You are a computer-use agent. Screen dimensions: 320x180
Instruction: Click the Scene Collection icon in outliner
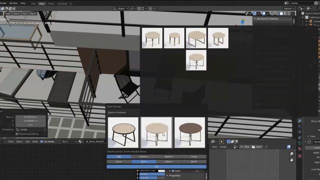point(303,13)
